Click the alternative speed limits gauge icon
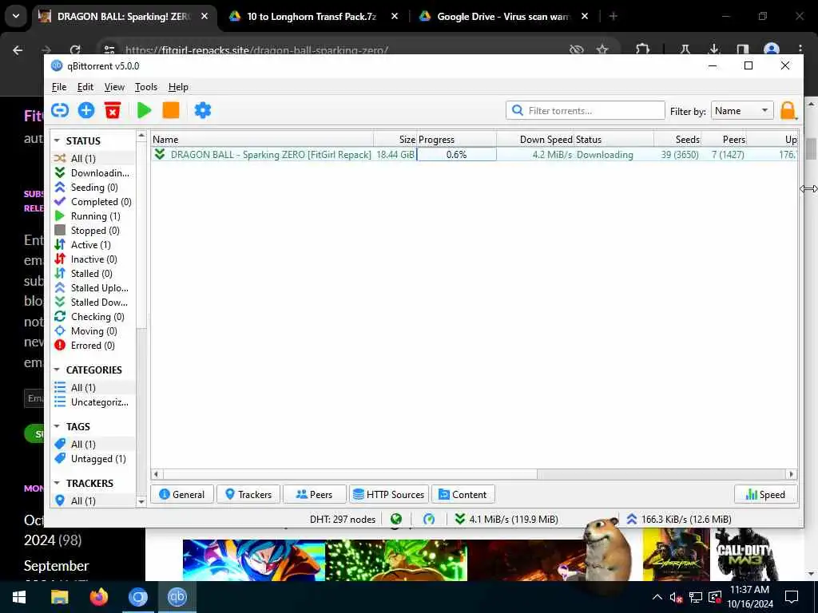 tap(429, 519)
